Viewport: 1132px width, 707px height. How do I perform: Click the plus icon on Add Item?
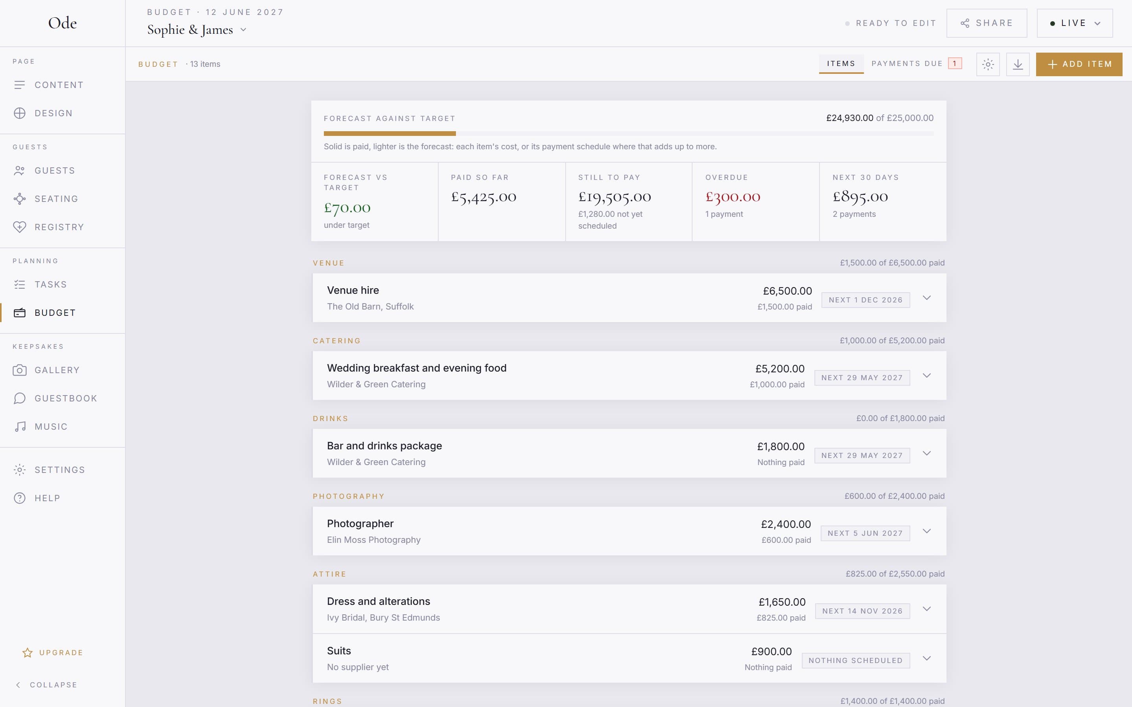(x=1053, y=64)
